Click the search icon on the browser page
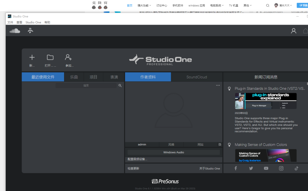This screenshot has height=191, width=308. (267, 5)
